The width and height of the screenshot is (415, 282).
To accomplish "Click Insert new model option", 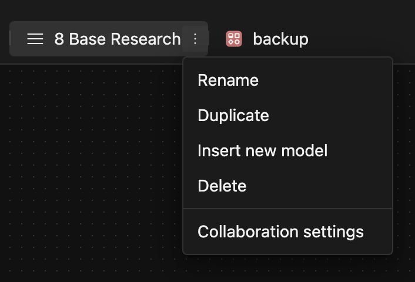I will [x=262, y=150].
